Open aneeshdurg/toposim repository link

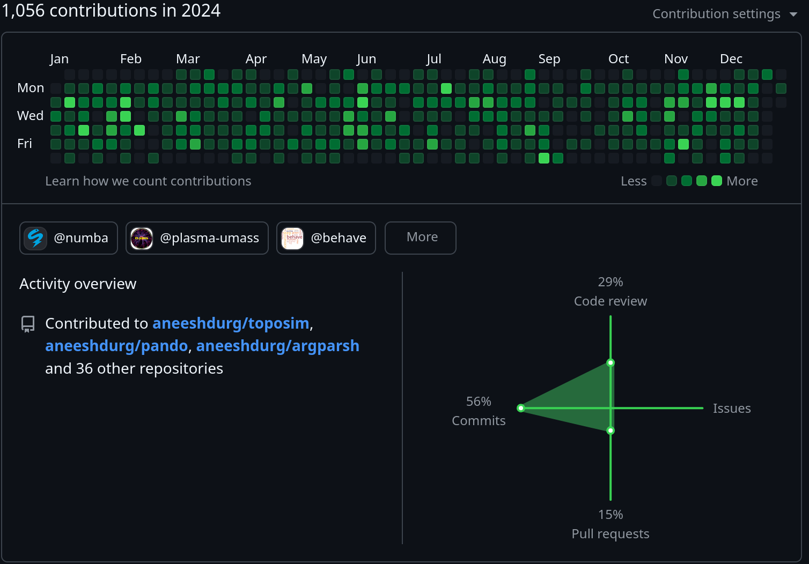pos(231,323)
